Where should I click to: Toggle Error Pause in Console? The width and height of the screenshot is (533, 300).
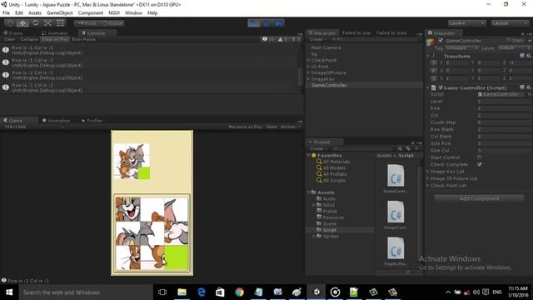[x=83, y=39]
